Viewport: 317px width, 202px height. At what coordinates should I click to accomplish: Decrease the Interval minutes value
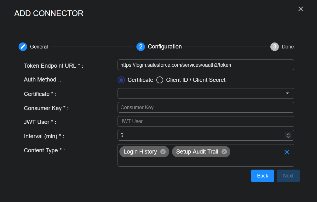(288, 137)
